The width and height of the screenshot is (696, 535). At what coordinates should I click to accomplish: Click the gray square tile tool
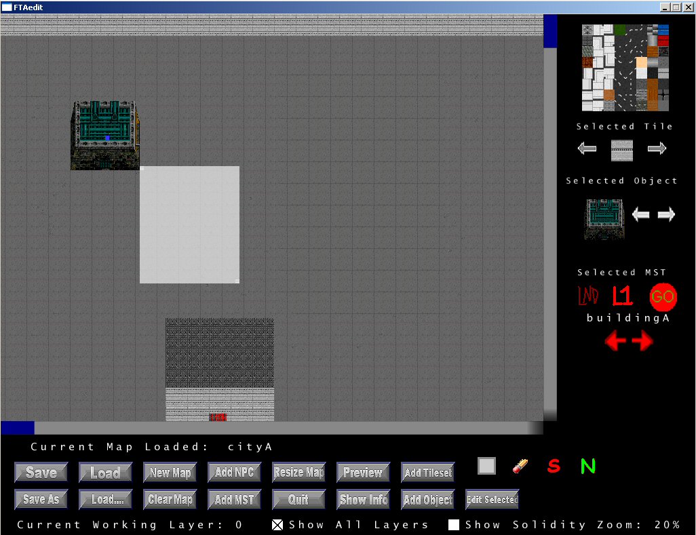(x=486, y=466)
